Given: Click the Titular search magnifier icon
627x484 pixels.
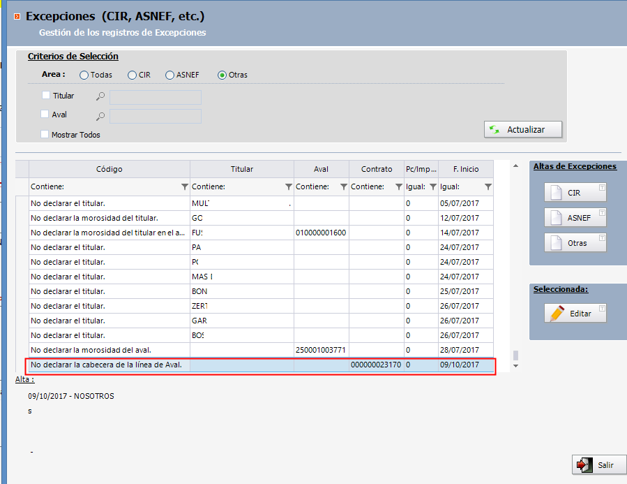Looking at the screenshot, I should [x=100, y=96].
